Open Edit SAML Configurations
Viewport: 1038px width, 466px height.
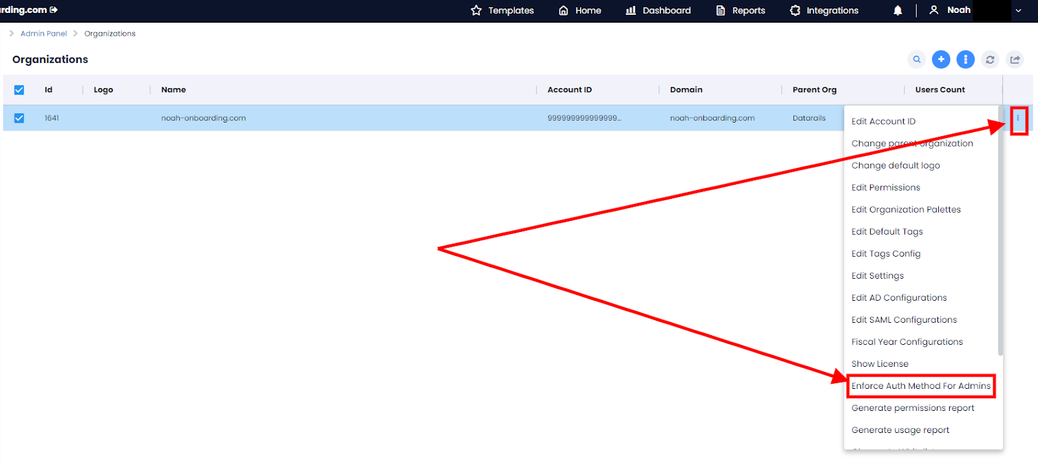click(904, 320)
